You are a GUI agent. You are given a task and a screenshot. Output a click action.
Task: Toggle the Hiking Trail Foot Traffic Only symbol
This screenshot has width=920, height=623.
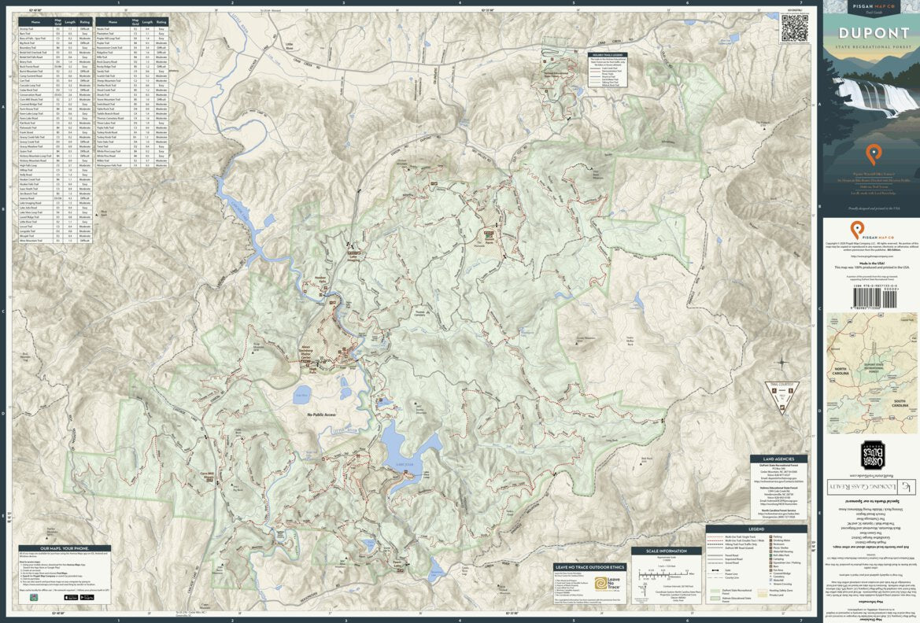(x=715, y=544)
